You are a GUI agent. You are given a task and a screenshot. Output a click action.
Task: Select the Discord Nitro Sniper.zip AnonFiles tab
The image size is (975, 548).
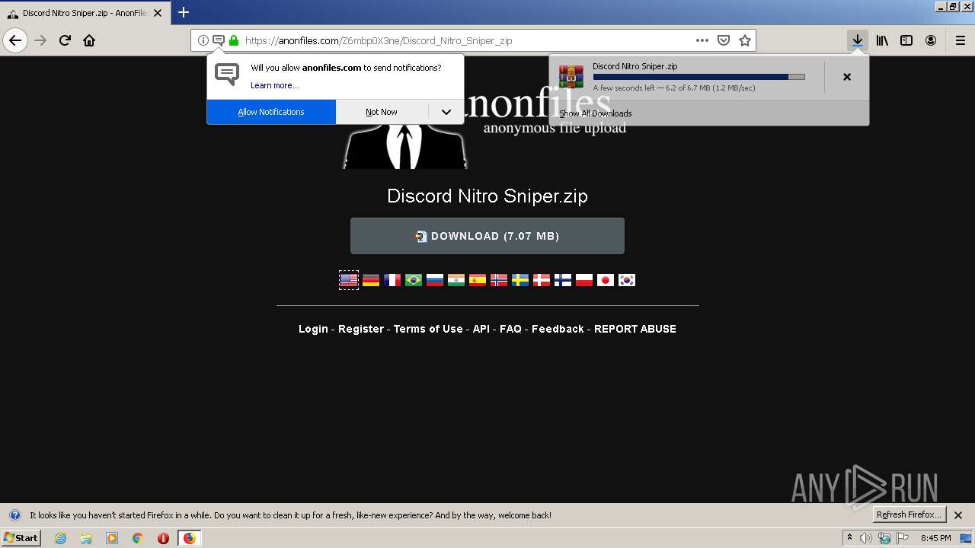pos(84,13)
